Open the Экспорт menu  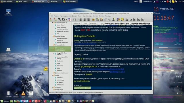click(x=102, y=16)
